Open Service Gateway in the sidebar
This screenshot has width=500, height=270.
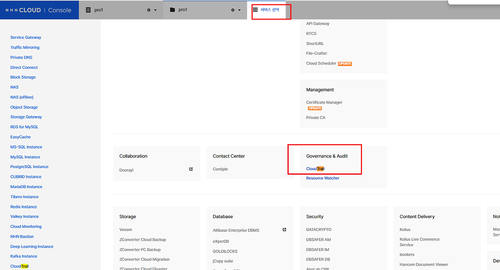pos(26,38)
